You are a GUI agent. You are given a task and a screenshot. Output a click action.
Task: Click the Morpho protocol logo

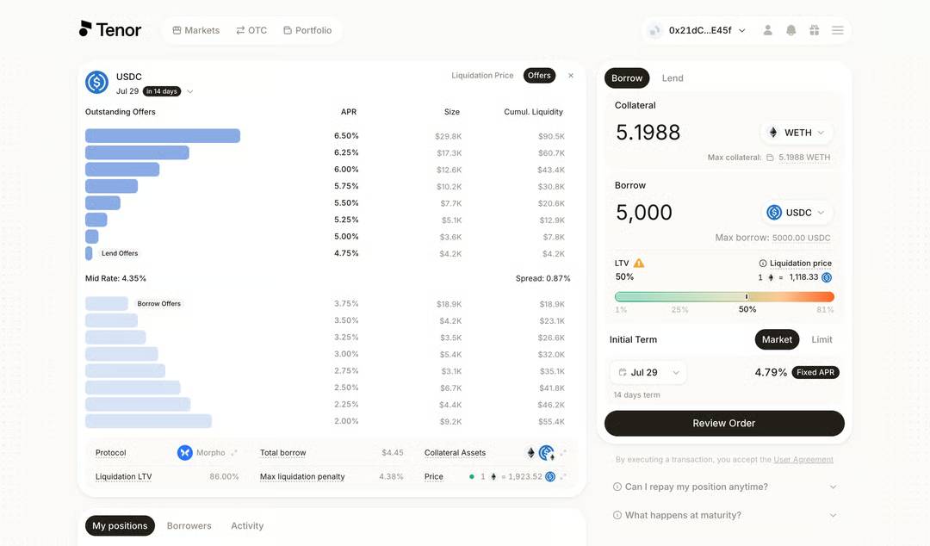point(185,453)
